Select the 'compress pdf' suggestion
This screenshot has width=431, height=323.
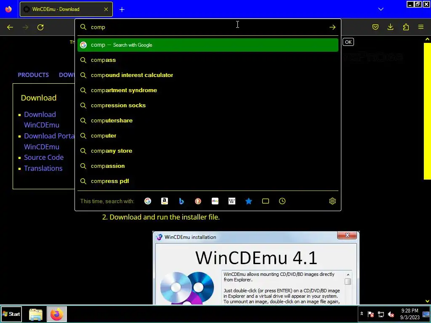[208, 181]
